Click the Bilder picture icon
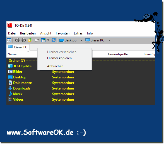The image size is (164, 144). [10, 72]
